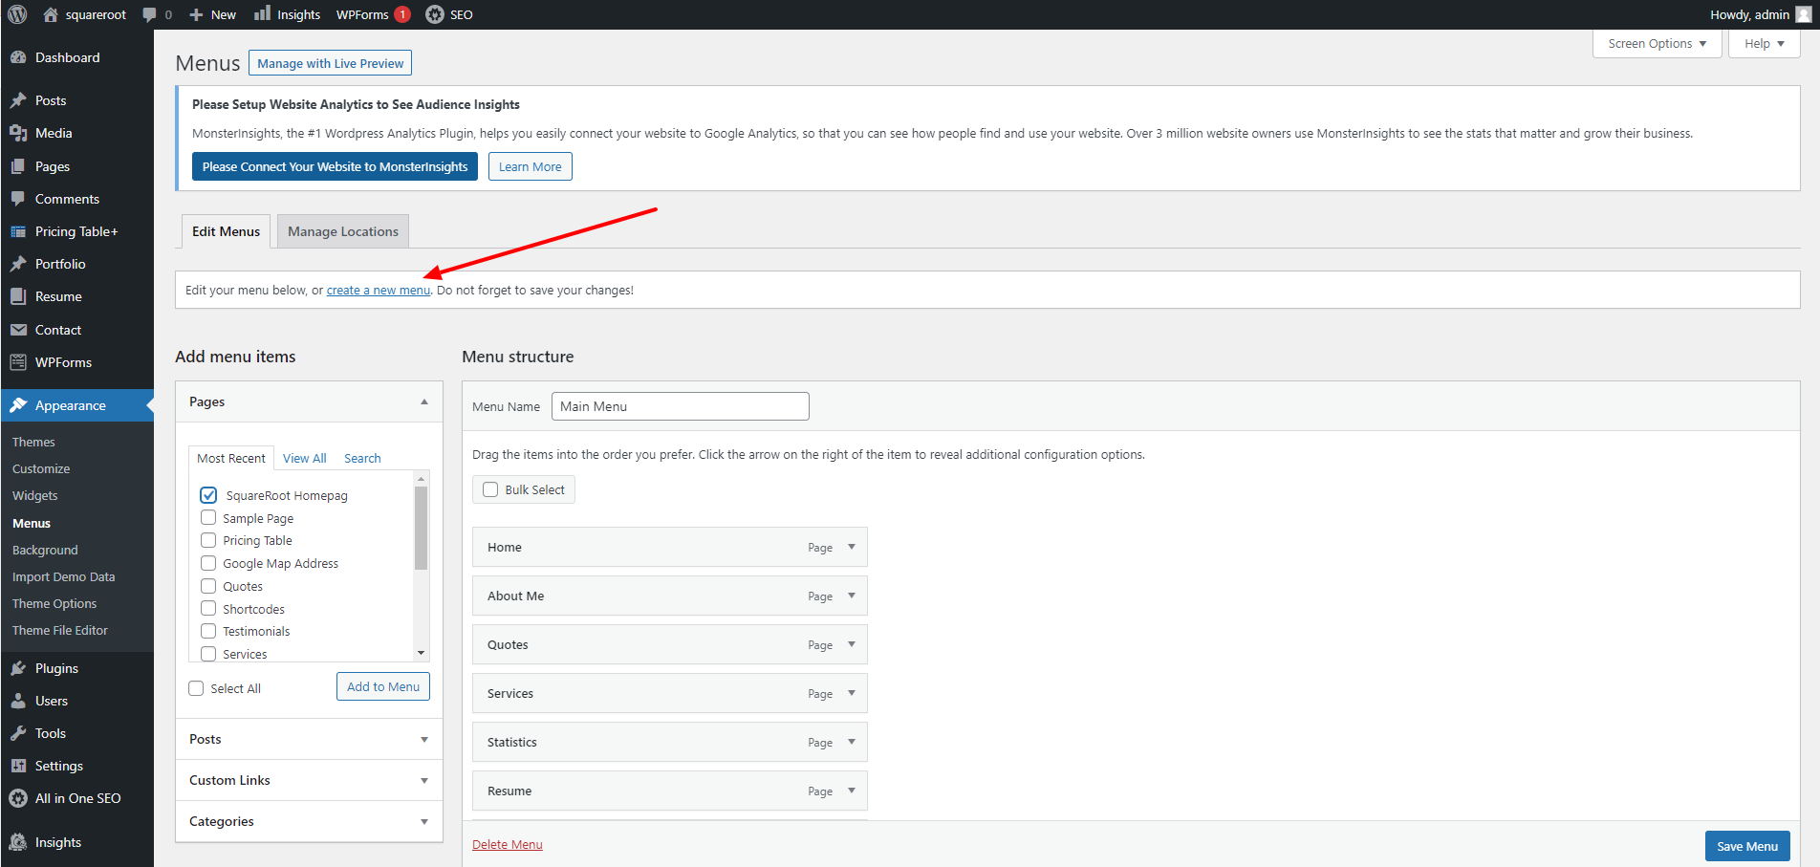Click the pages list scrollbar down arrow
This screenshot has height=867, width=1820.
point(421,653)
